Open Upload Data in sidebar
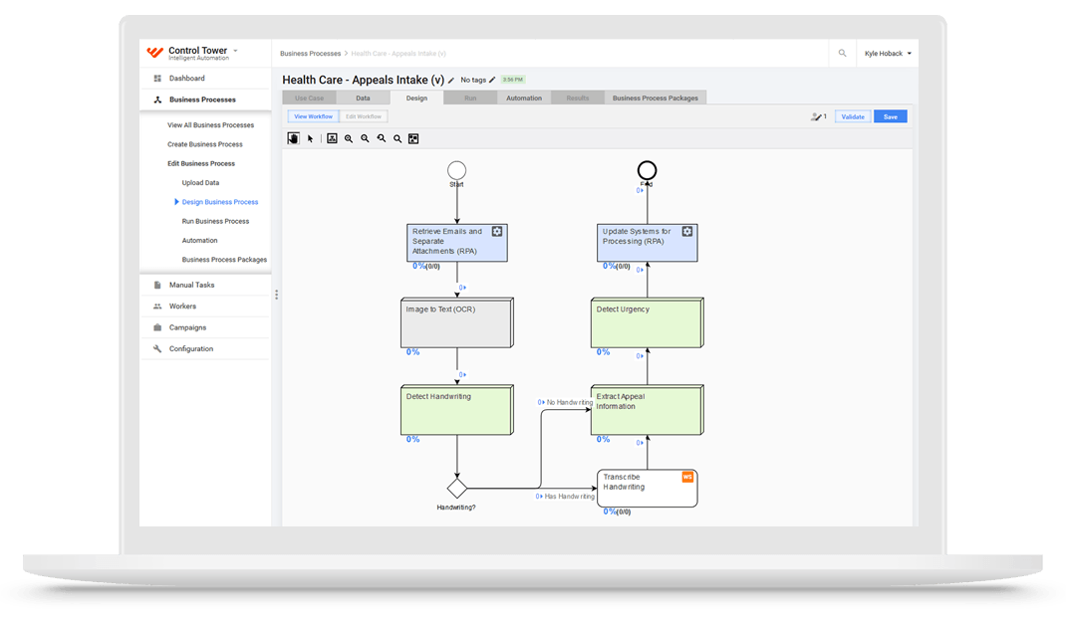Image resolution: width=1066 pixels, height=617 pixels. click(200, 182)
